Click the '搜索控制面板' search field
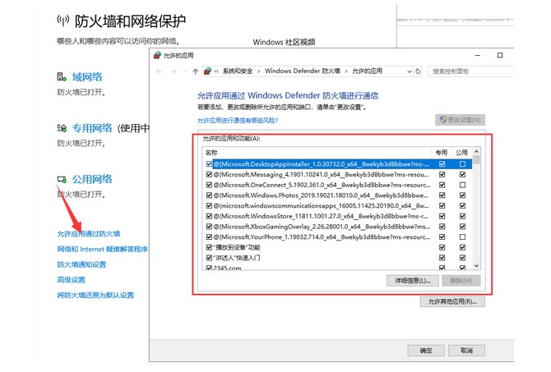551x372 pixels. click(461, 71)
